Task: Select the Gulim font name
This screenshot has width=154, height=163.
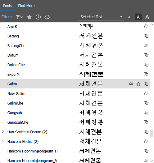Action: [x=12, y=84]
